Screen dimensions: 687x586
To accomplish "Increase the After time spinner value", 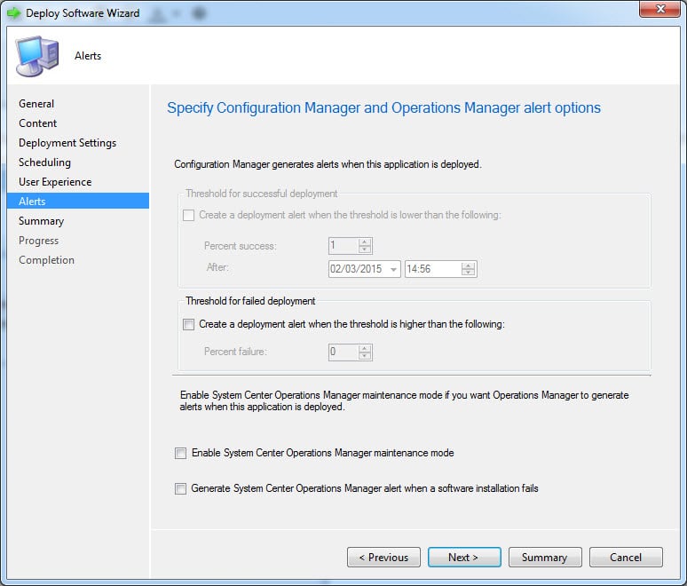I will coord(469,265).
